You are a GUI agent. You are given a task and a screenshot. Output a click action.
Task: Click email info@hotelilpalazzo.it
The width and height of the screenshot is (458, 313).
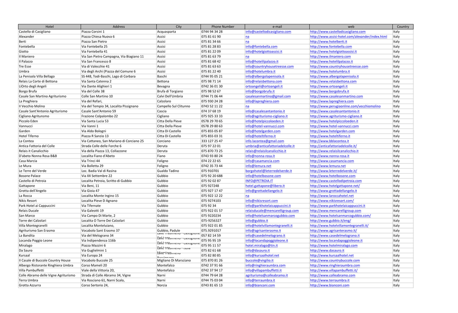click(x=262, y=61)
